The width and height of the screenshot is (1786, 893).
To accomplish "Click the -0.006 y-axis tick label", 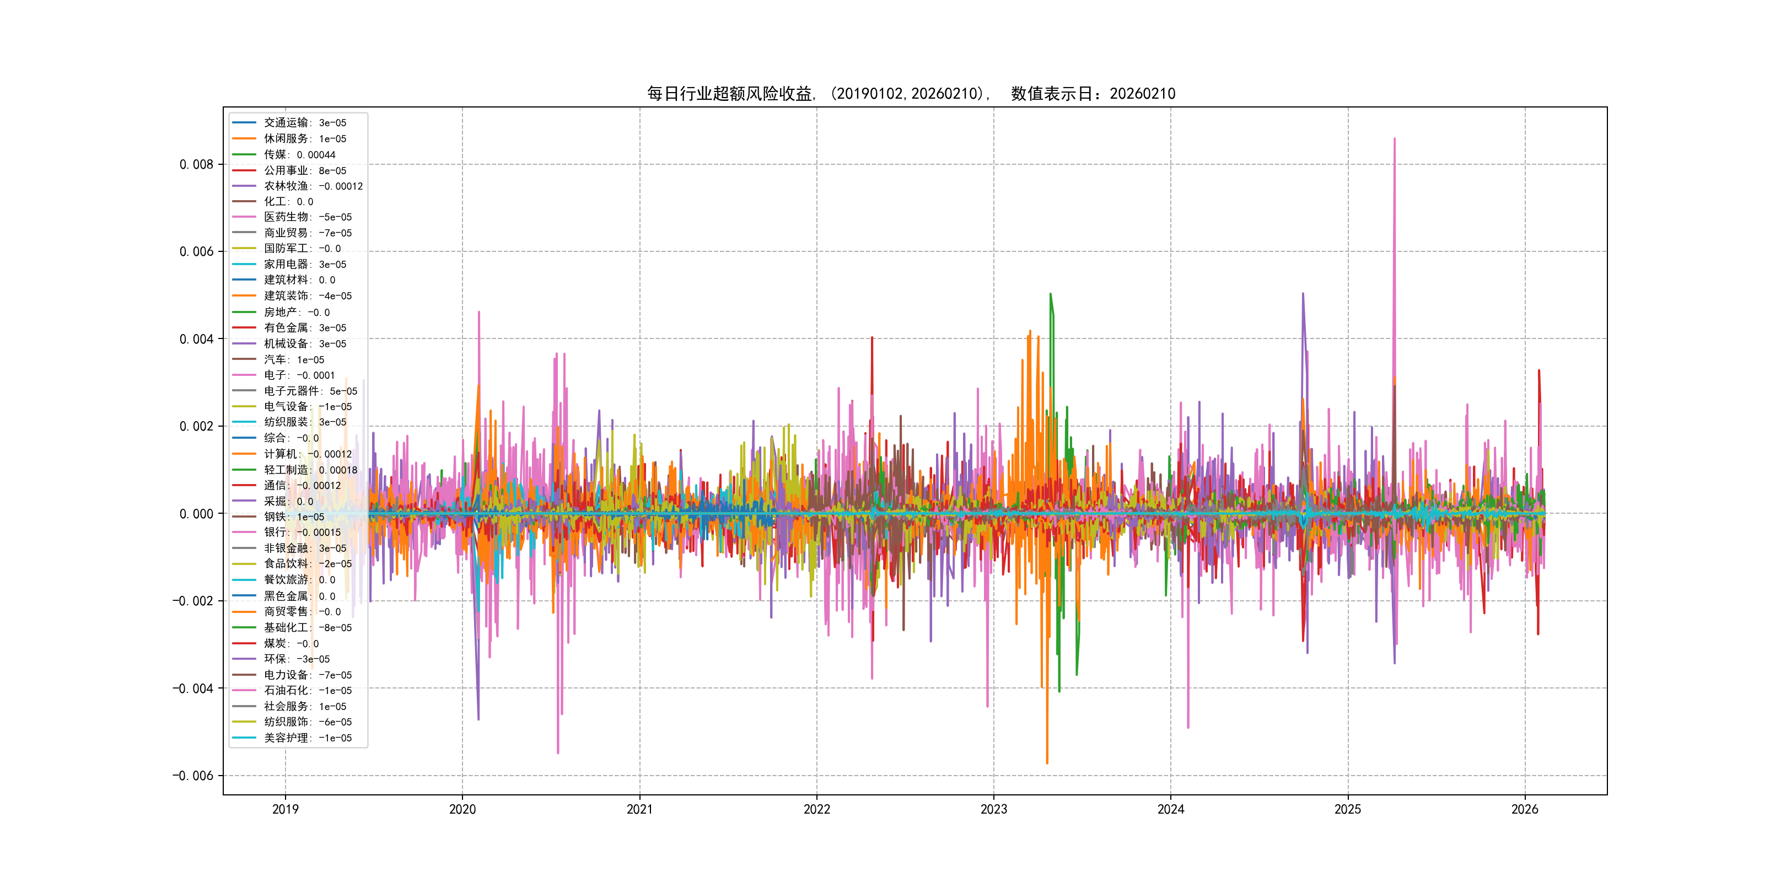I will click(193, 776).
